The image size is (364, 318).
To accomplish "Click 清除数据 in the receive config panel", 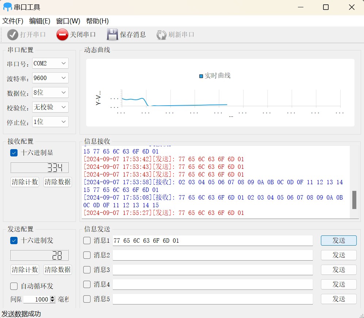I will point(57,182).
